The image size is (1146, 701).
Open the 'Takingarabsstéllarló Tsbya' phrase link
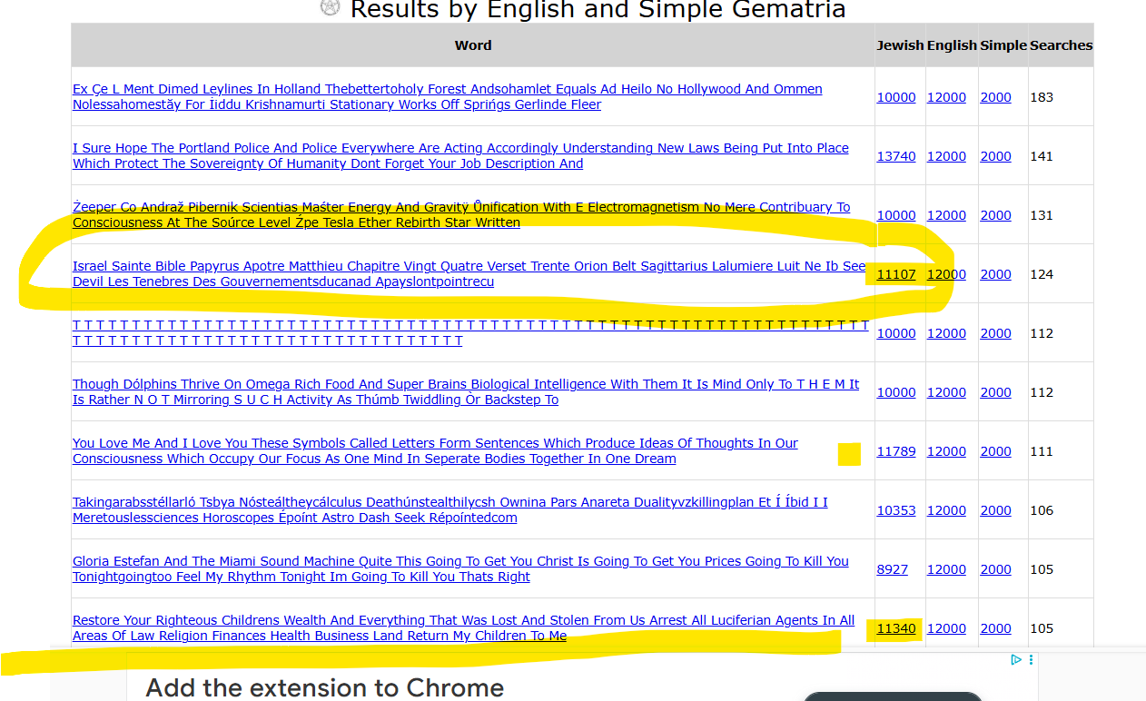(450, 510)
